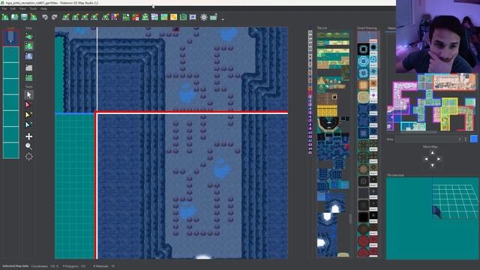Click the blue area color swatch
480x270 pixels.
(x=474, y=139)
